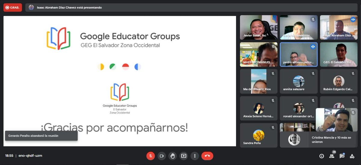Click muted mic icon on Rubén Edgardo tile

click(x=353, y=73)
